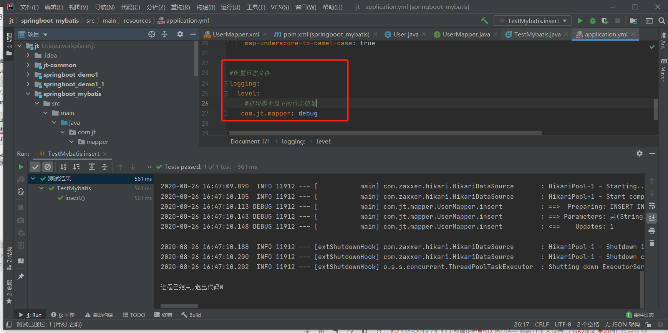668x333 pixels.
Task: Rerun tests in Run panel
Action: click(21, 167)
